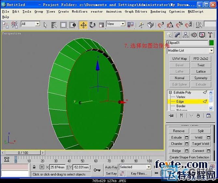Open Configure Modifier Sets

point(209,116)
